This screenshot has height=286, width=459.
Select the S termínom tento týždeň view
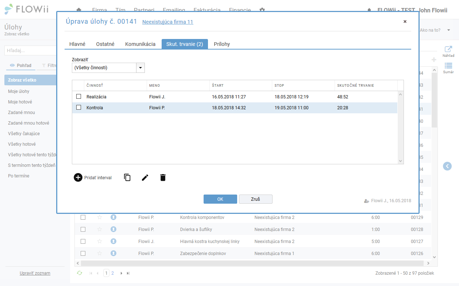pyautogui.click(x=32, y=165)
